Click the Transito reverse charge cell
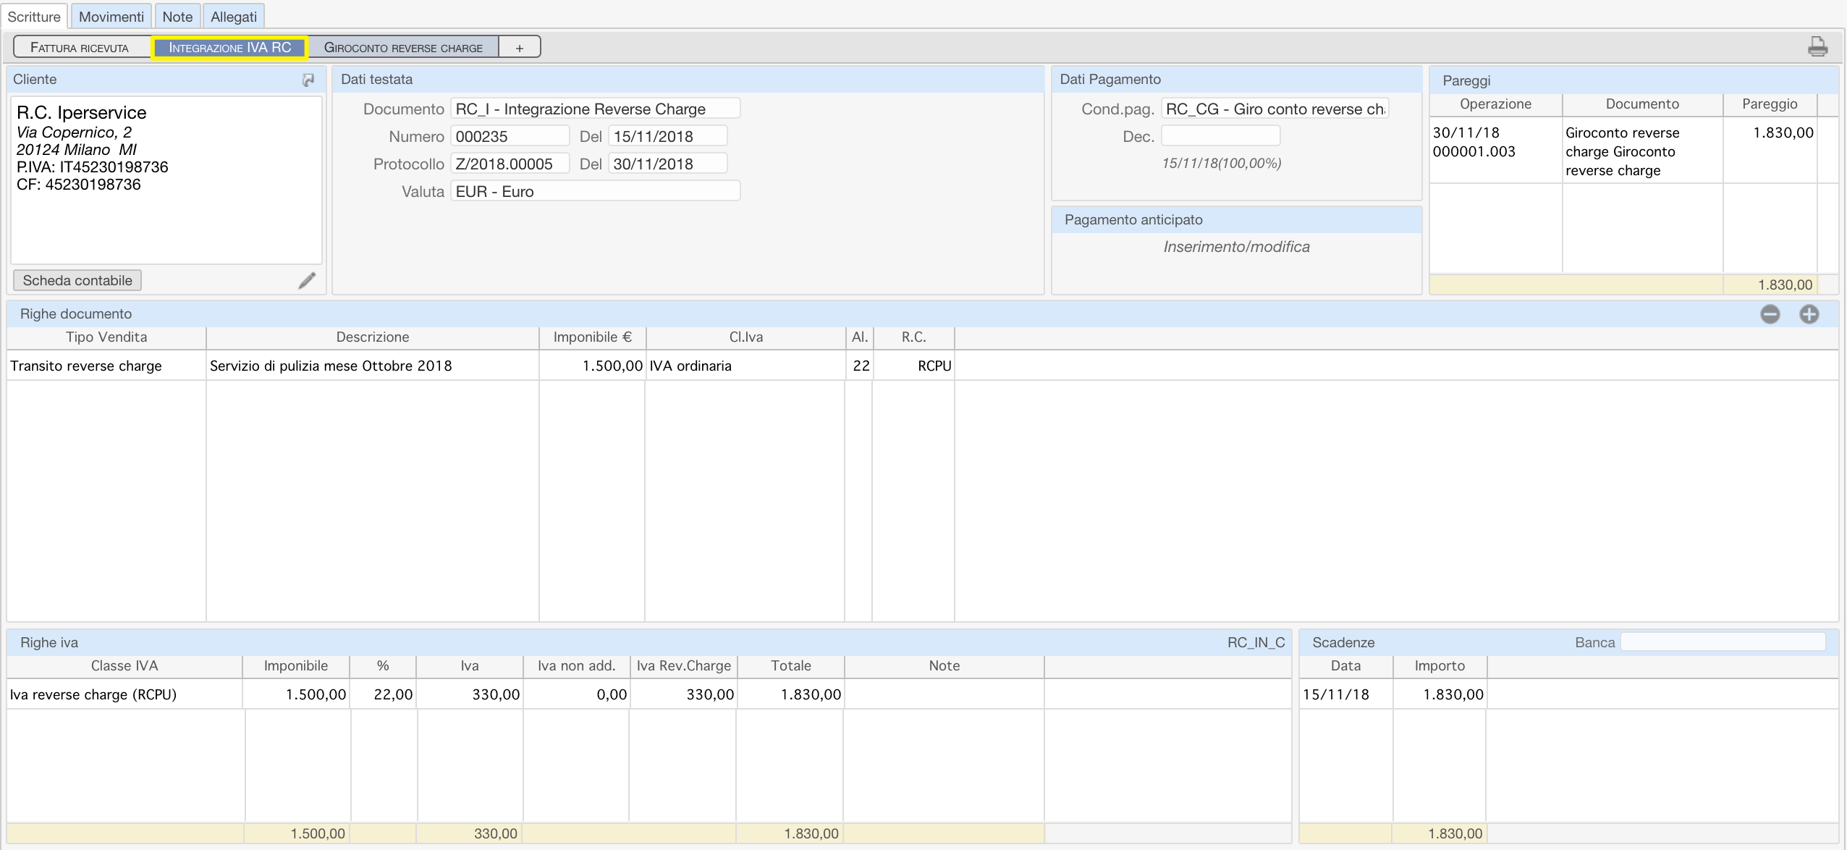The height and width of the screenshot is (850, 1847). click(106, 366)
